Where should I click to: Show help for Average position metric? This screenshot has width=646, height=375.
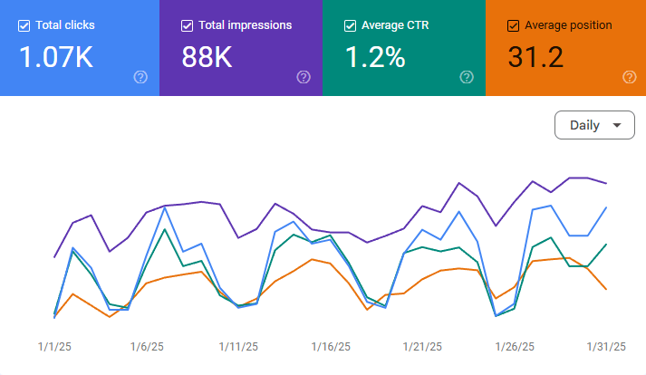(x=630, y=77)
